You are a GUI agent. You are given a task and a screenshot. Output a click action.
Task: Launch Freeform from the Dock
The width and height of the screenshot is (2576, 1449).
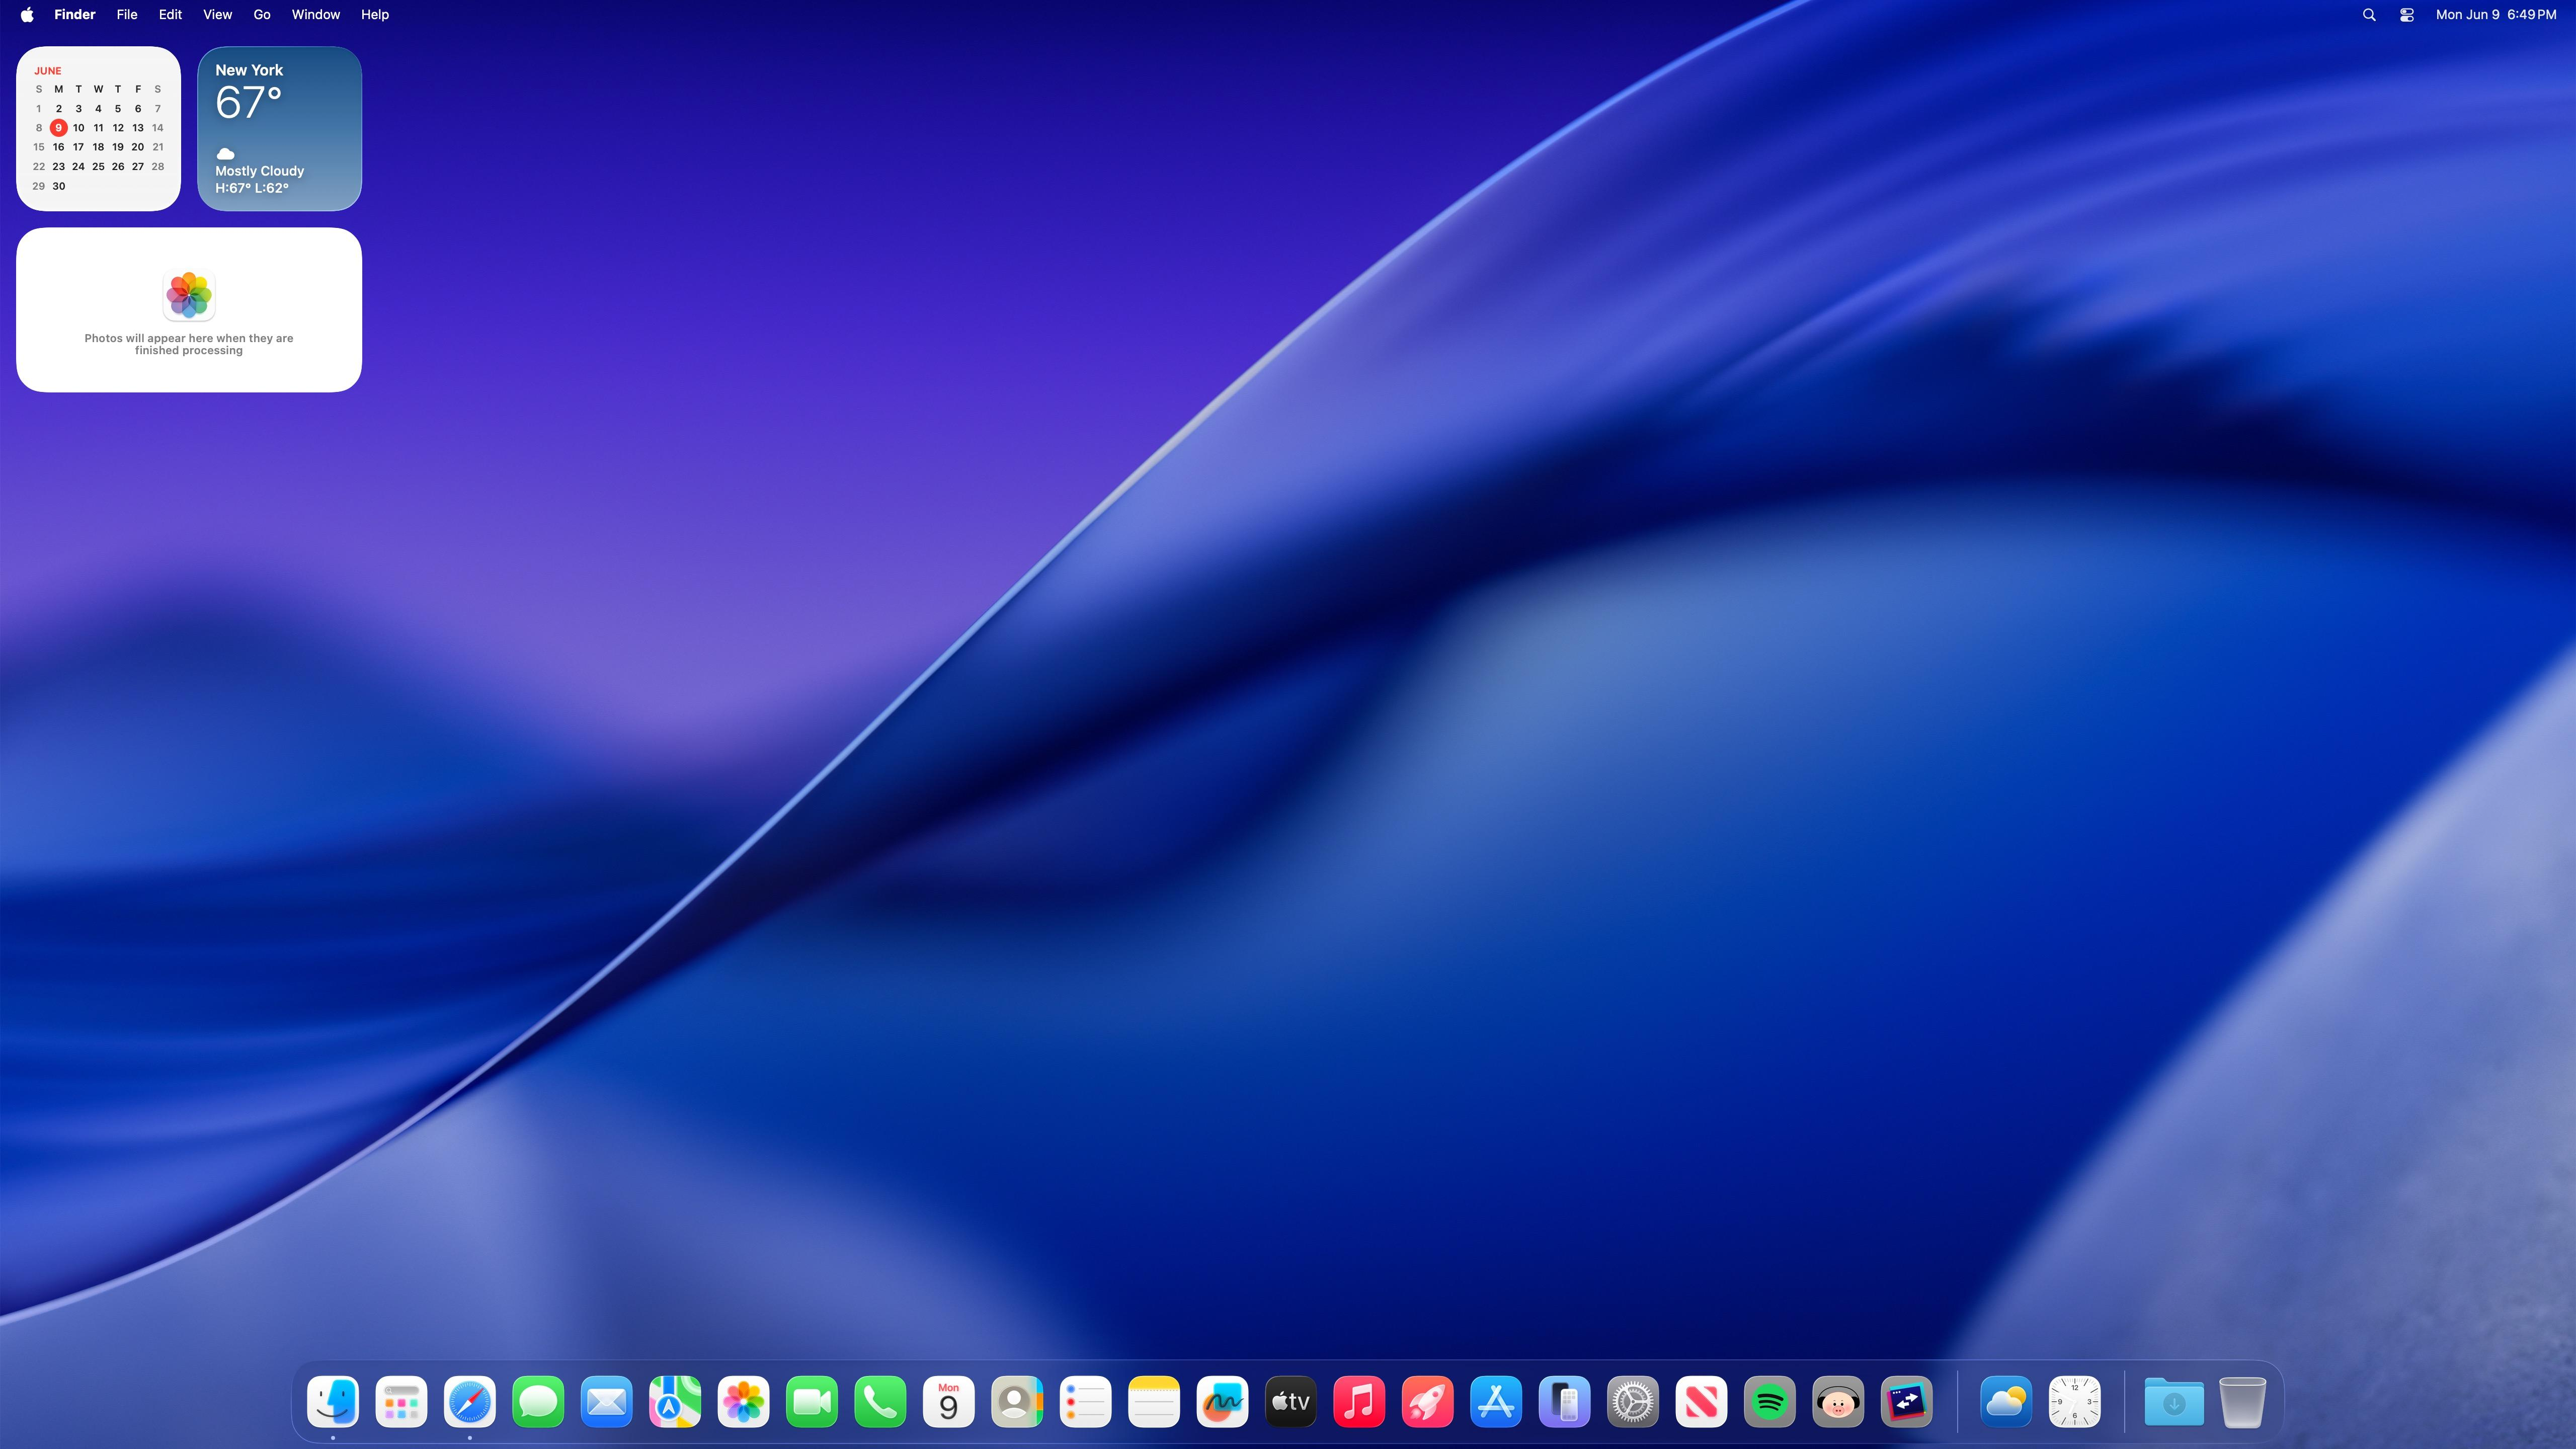1222,1402
